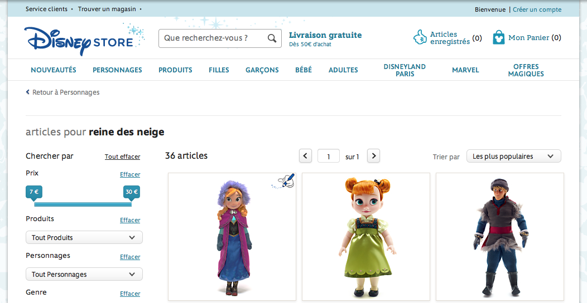Click the back chevron beside Retour à Personnages
This screenshot has height=303, width=587.
point(28,92)
